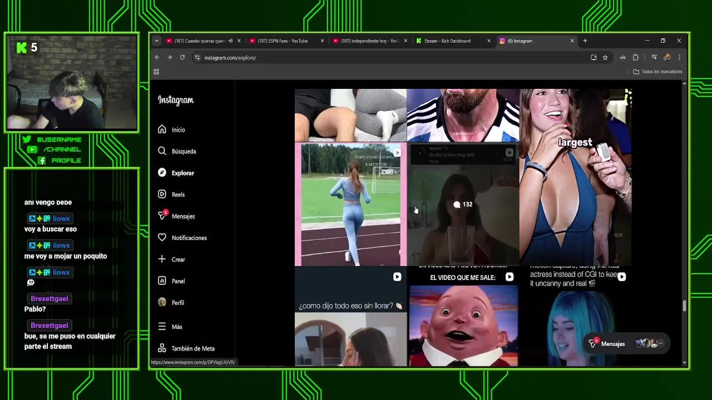Bookmark this page with star icon
The height and width of the screenshot is (400, 712).
coord(605,57)
